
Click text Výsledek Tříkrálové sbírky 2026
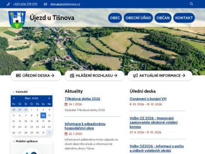[x=85, y=110]
